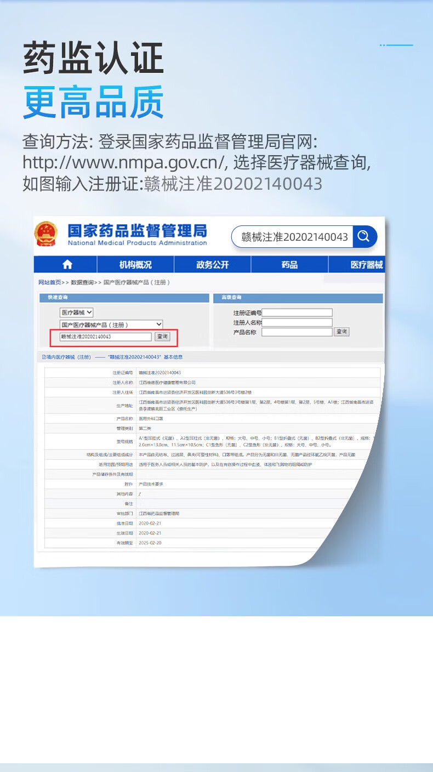Click the quick search registration number field
Viewport: 433px width, 772px height.
pos(105,337)
